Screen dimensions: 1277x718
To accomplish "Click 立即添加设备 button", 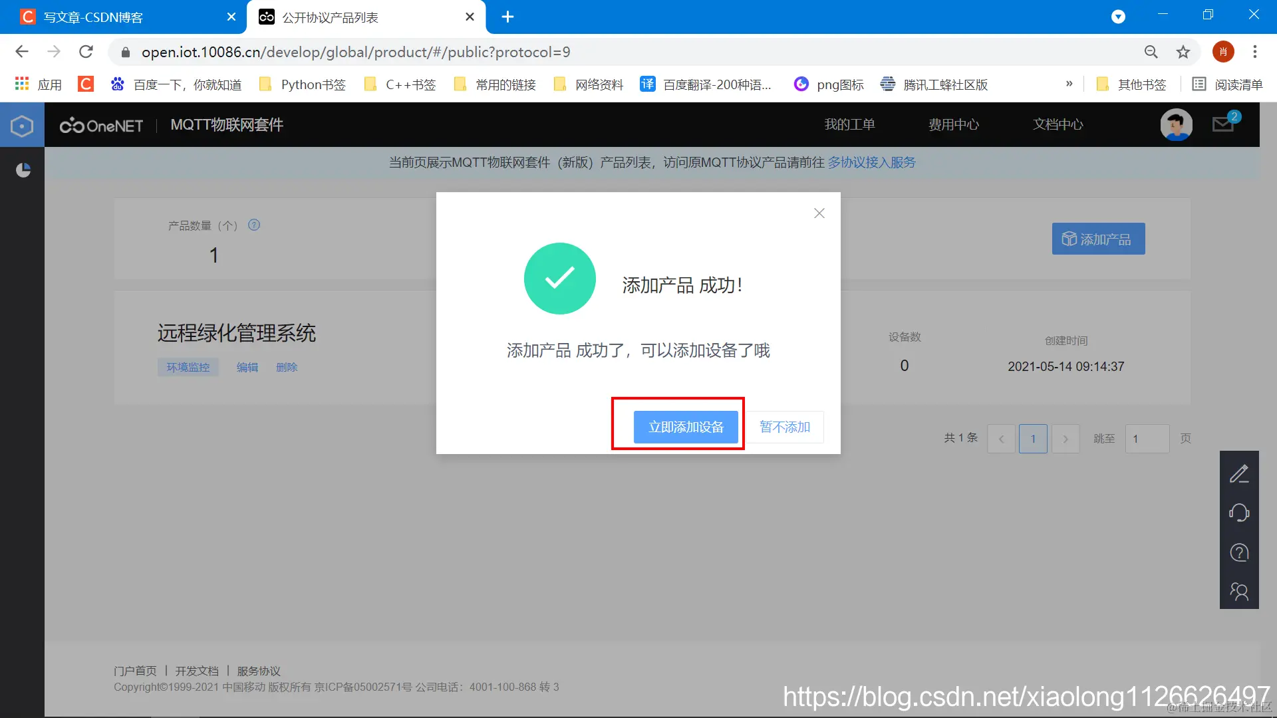I will coord(686,427).
